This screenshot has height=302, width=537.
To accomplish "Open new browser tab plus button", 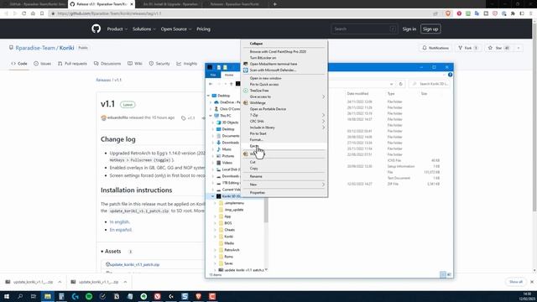I will coord(274,4).
